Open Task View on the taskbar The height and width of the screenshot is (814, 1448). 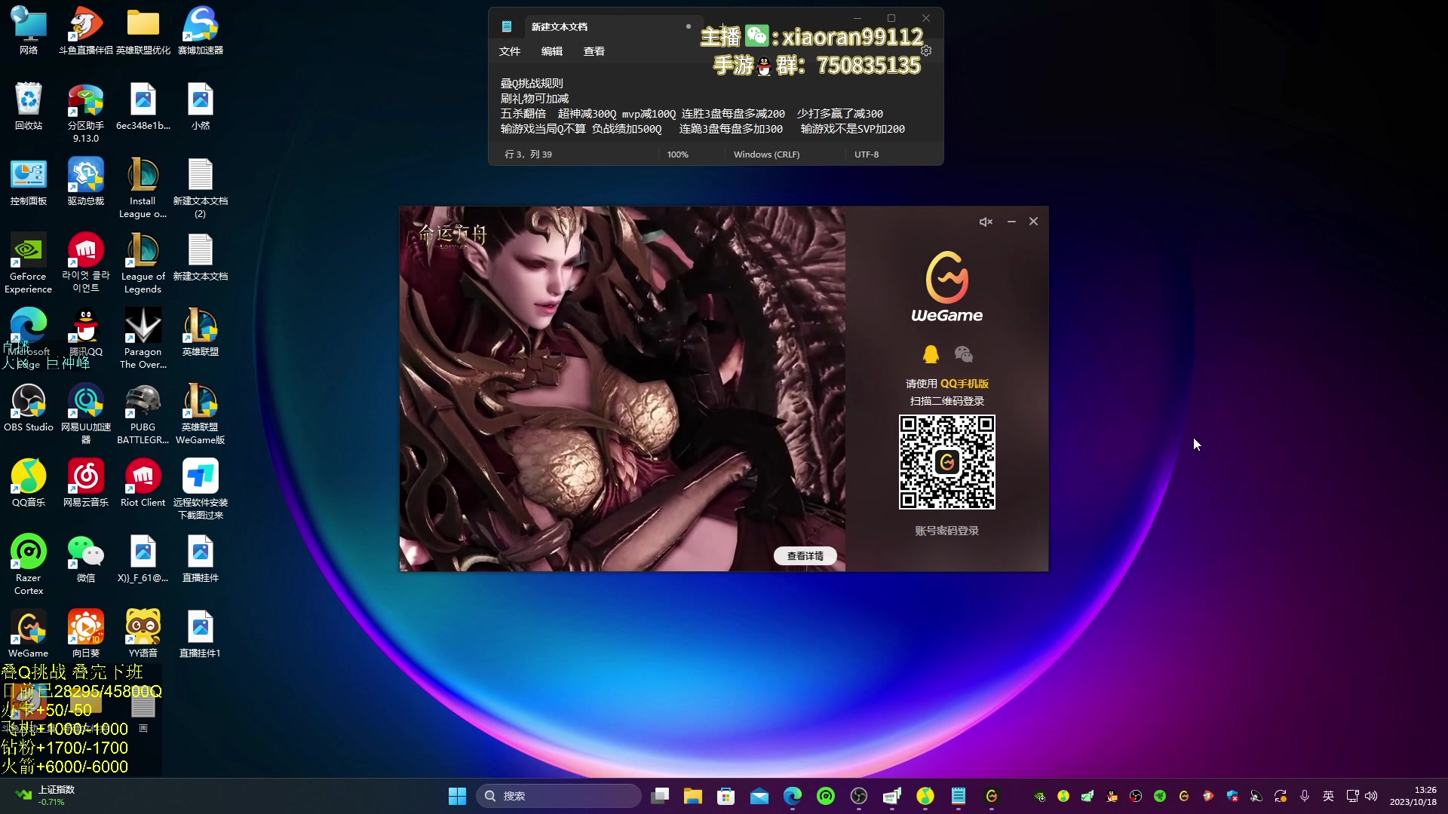660,796
